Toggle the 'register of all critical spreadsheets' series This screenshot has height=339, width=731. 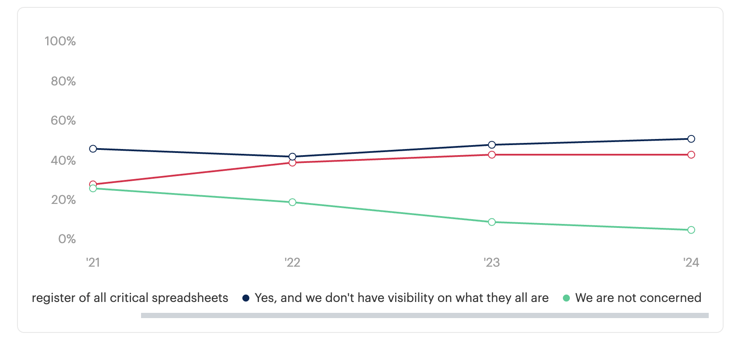click(130, 298)
